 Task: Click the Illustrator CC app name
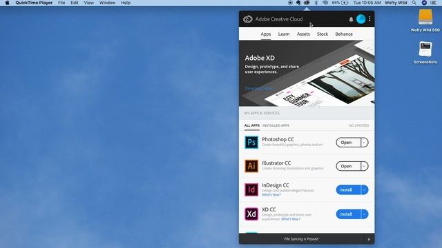(276, 163)
